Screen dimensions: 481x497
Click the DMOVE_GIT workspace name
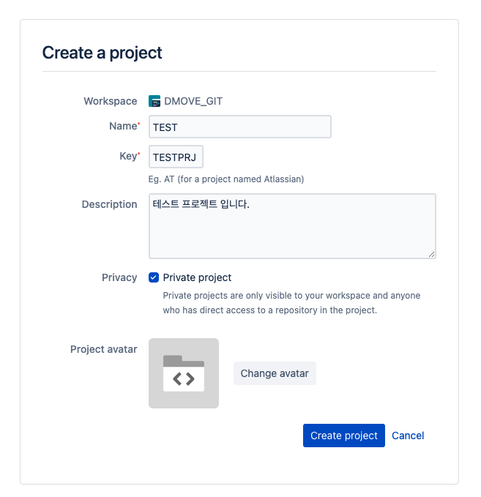point(193,101)
